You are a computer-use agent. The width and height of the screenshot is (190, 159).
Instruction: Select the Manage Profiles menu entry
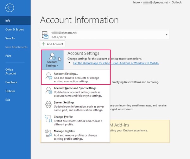point(75,135)
